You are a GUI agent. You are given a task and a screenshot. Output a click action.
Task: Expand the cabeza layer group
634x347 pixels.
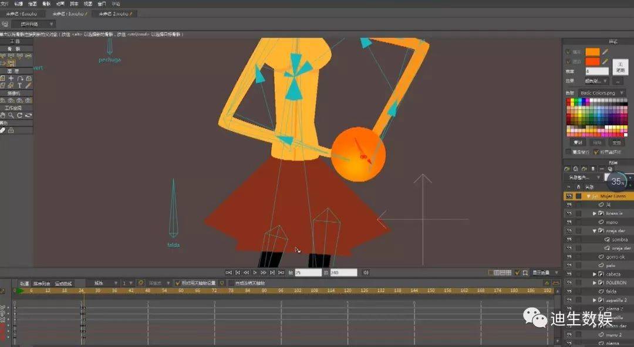click(x=594, y=274)
